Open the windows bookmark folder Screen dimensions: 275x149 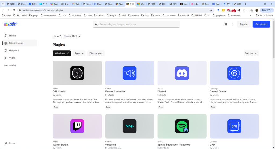click(133, 15)
